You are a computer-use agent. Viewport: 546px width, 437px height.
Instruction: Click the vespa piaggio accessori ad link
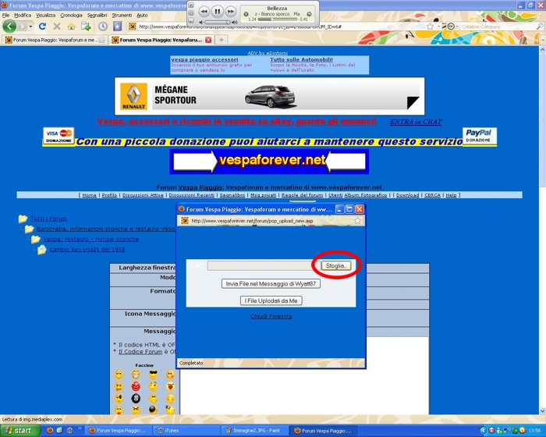click(204, 59)
